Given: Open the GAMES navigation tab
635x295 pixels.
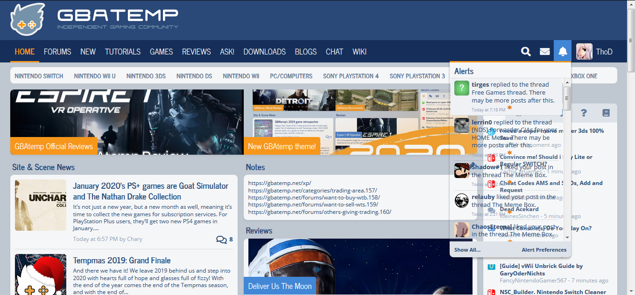Looking at the screenshot, I should 162,52.
